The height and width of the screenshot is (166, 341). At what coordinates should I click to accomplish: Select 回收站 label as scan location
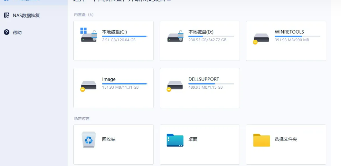tap(109, 139)
